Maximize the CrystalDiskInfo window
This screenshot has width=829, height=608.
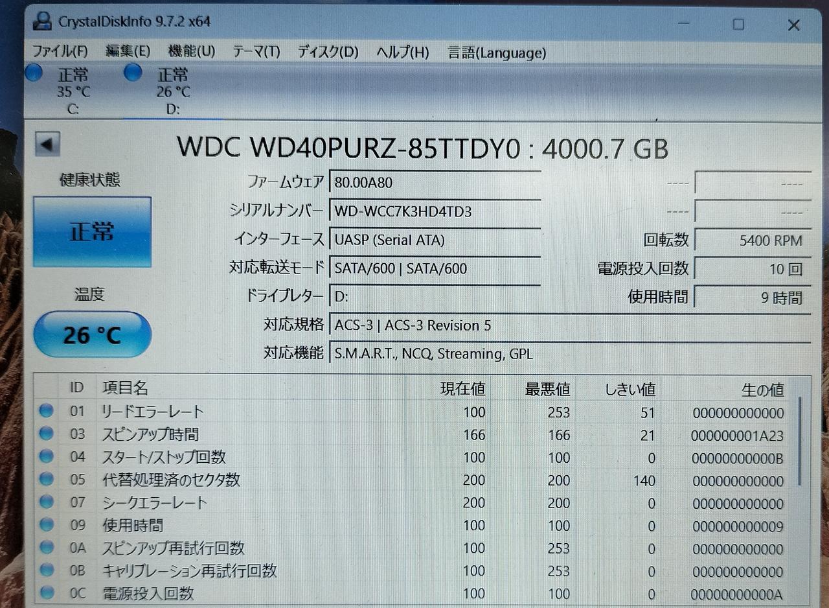pos(738,25)
